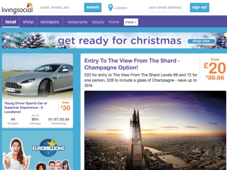Click shop now on Christmas banner

201,41
